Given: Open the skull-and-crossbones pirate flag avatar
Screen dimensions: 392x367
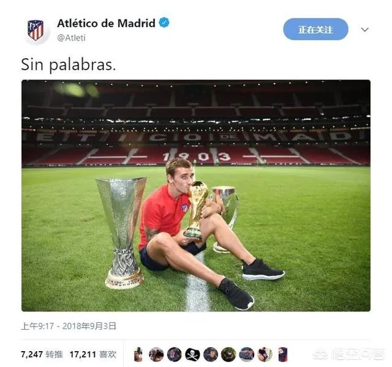Looking at the screenshot, I should pos(192,355).
